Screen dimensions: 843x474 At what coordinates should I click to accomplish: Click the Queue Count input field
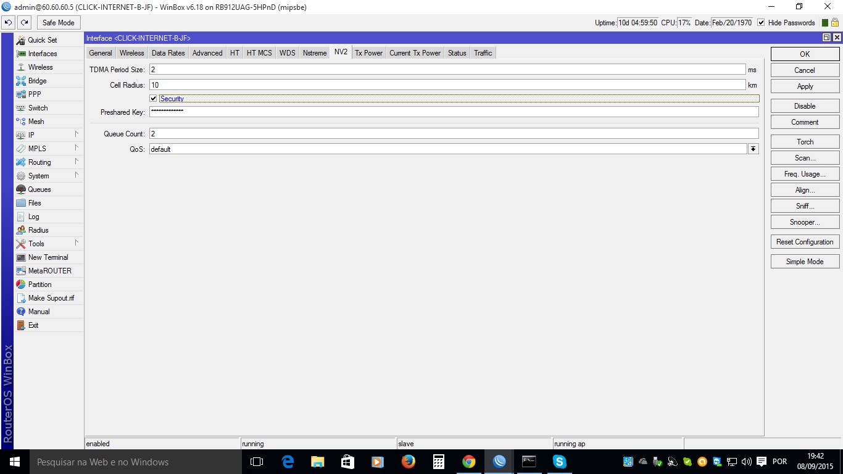tap(454, 134)
